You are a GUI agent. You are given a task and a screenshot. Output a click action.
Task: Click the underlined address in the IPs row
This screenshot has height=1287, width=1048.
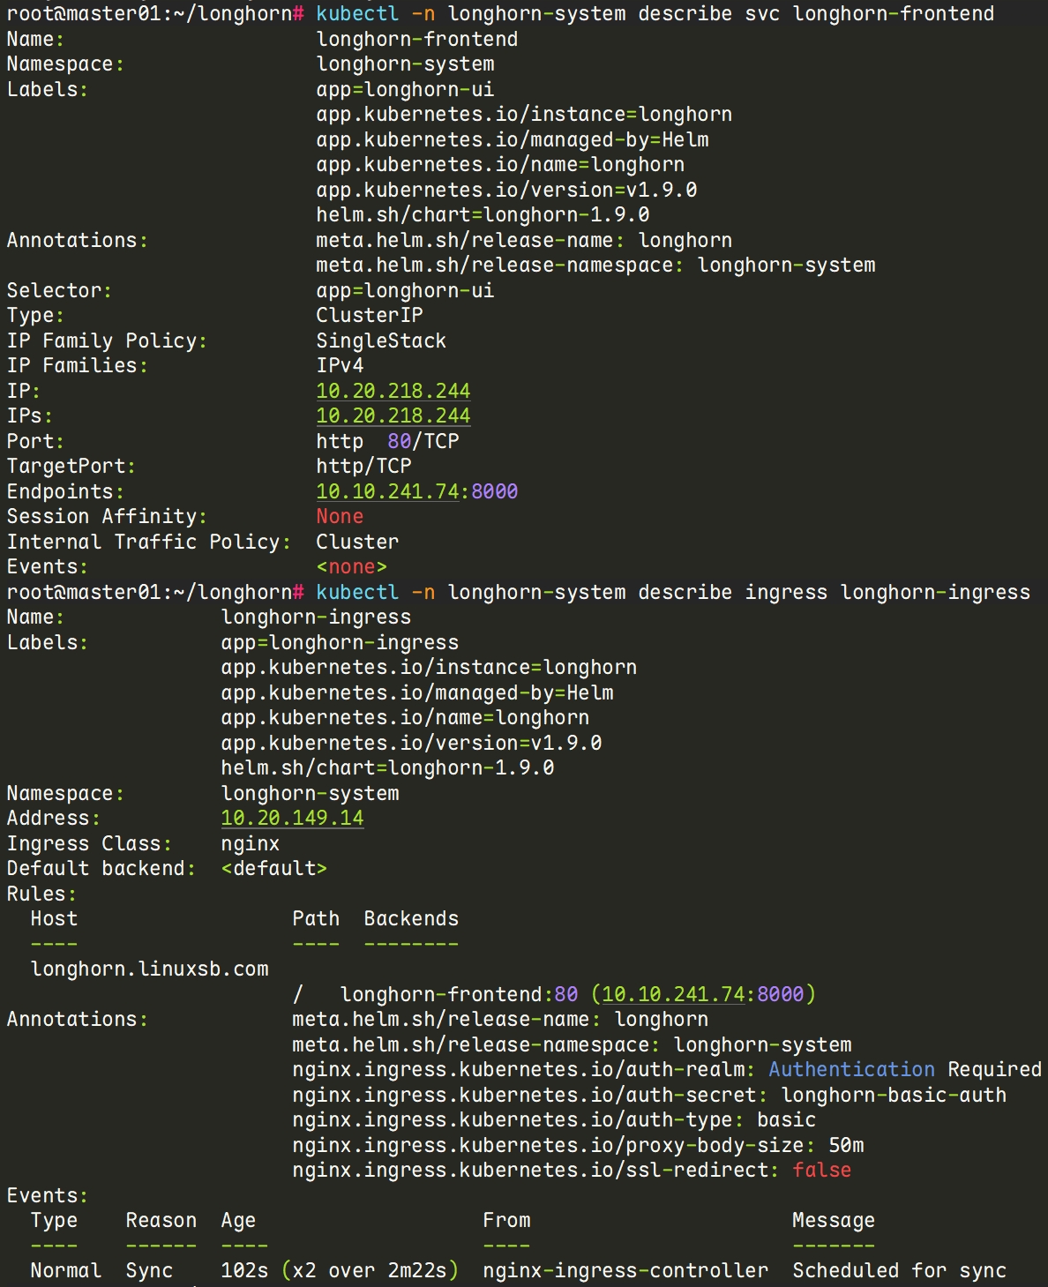tap(393, 415)
